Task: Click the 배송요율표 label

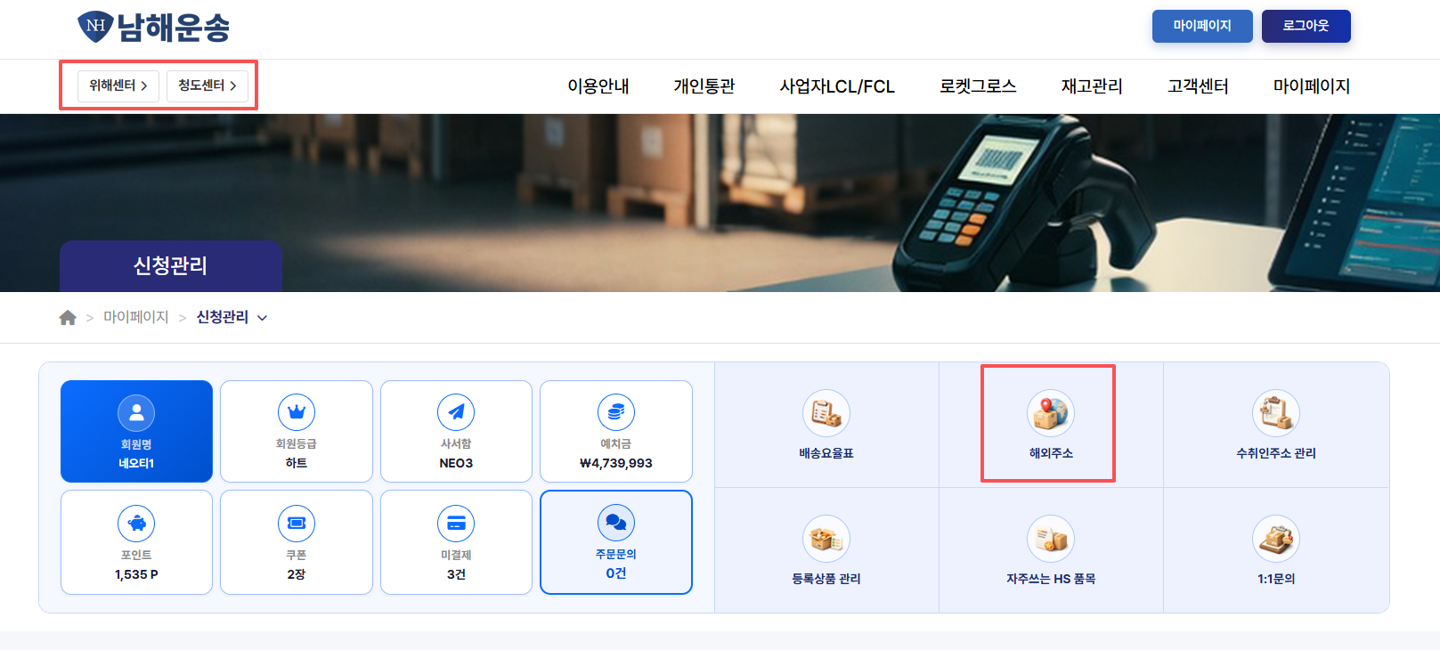Action: click(x=826, y=453)
